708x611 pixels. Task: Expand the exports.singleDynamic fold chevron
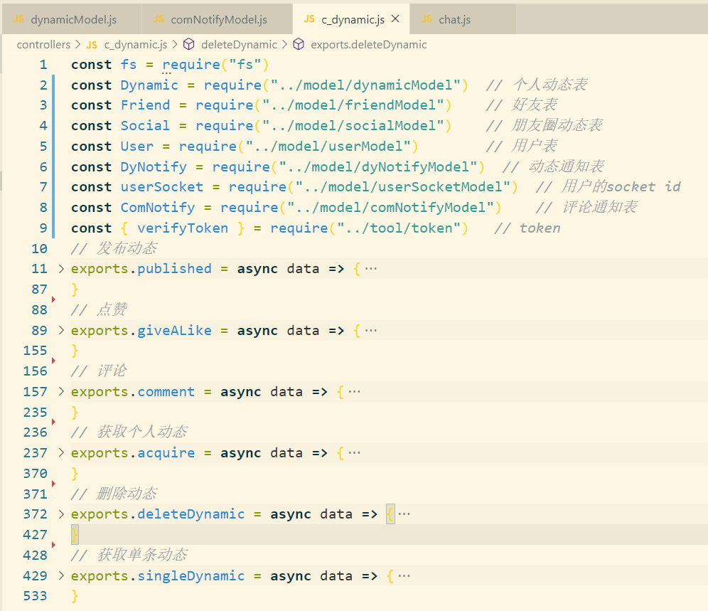(60, 576)
